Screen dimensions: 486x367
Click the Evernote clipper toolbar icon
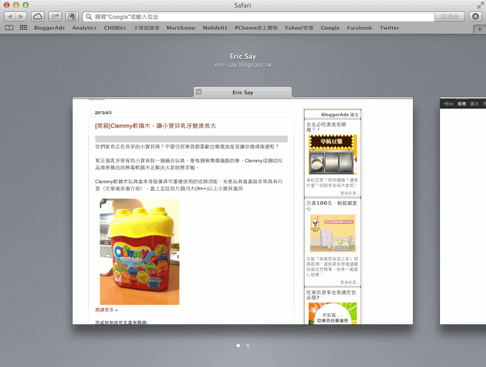[x=72, y=17]
